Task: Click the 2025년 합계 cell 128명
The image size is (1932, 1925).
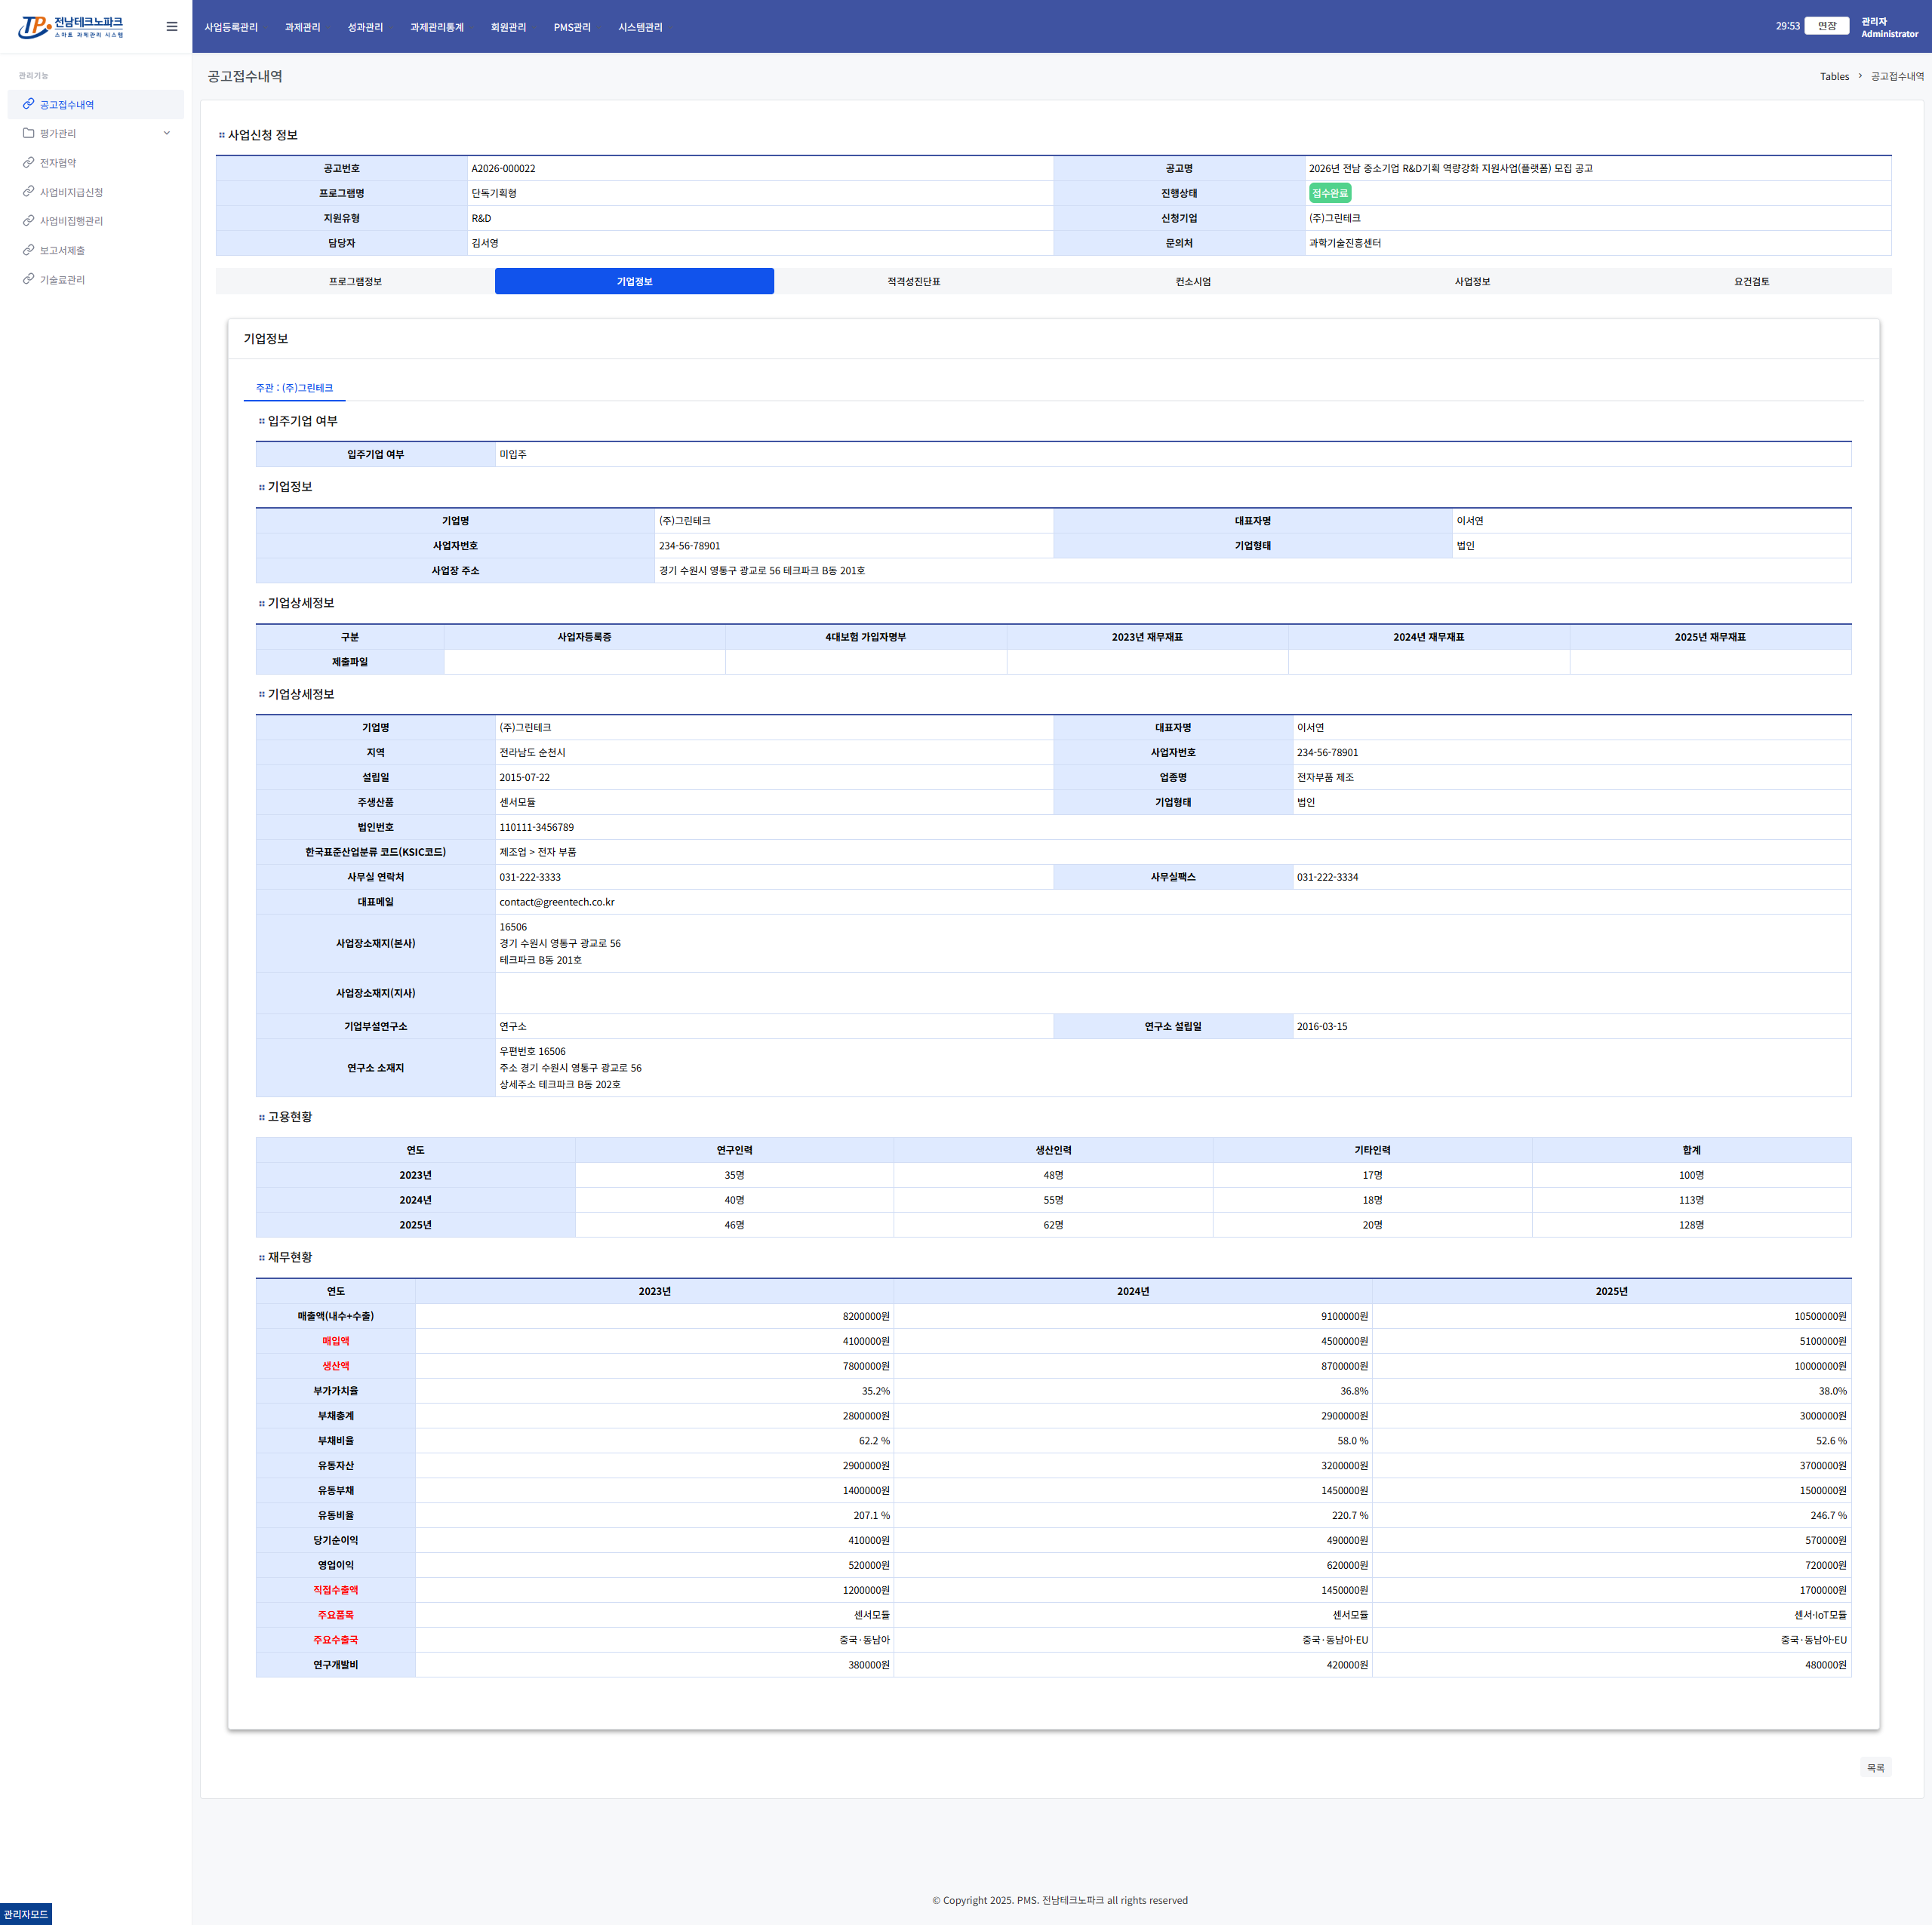Action: [1691, 1225]
